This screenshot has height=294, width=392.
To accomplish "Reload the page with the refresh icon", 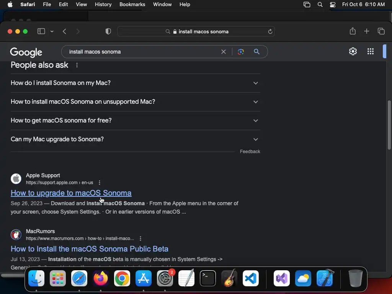I will pyautogui.click(x=270, y=31).
